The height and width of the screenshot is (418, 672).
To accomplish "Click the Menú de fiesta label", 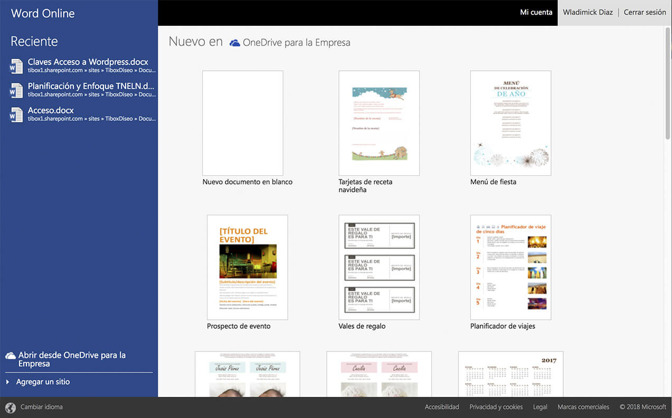I will click(493, 182).
